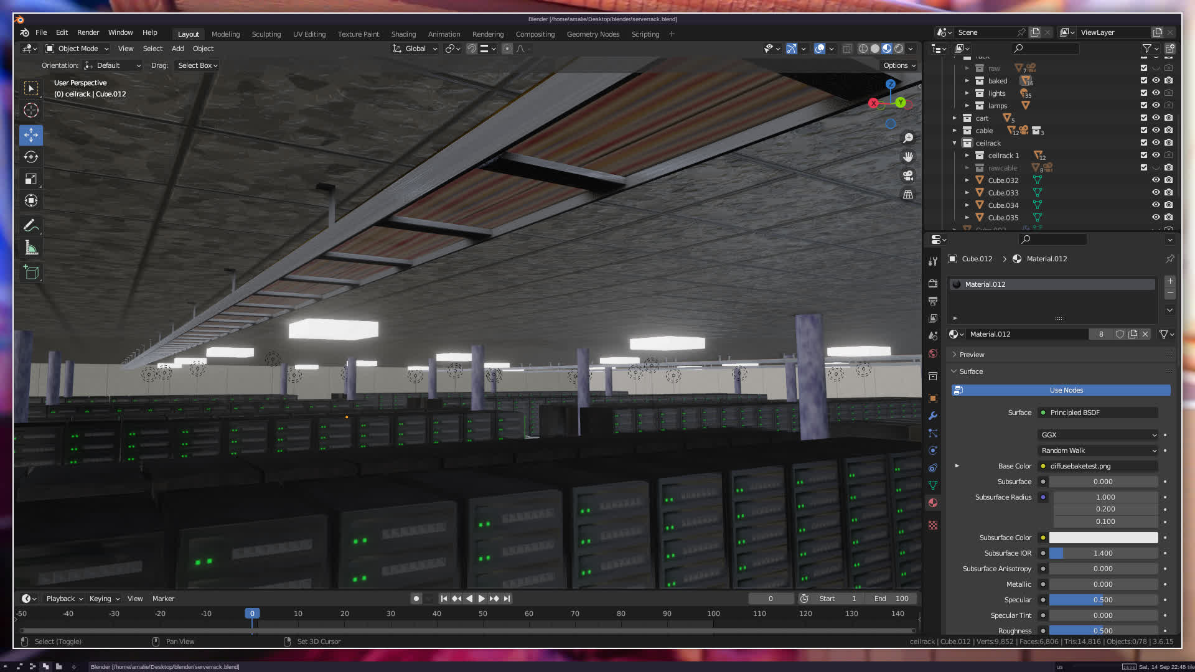Expand the cable collection in outliner
Viewport: 1195px width, 672px height.
(955, 131)
